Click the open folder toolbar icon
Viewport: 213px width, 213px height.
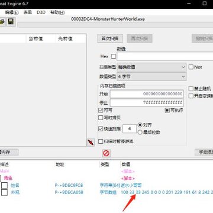(x=2, y=21)
